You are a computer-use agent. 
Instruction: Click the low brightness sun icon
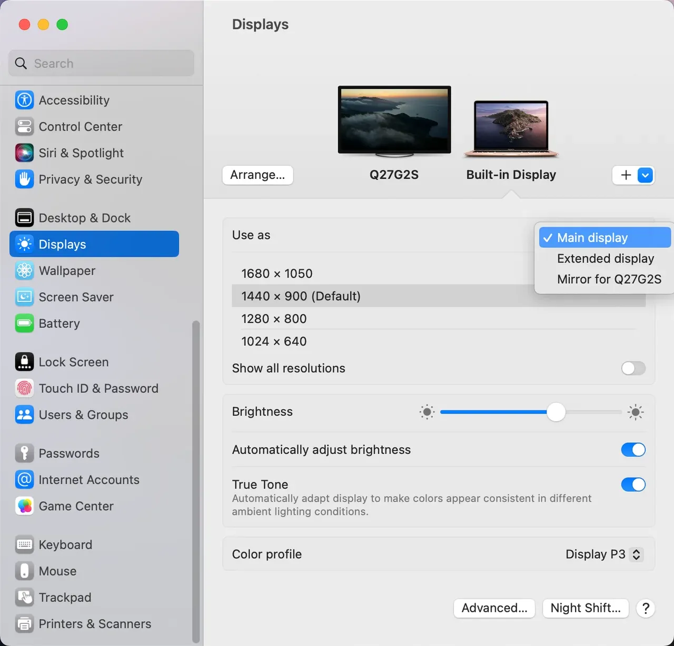(x=427, y=412)
